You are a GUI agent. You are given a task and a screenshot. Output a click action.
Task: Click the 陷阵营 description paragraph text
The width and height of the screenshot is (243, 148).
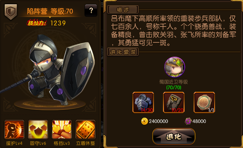174,31
